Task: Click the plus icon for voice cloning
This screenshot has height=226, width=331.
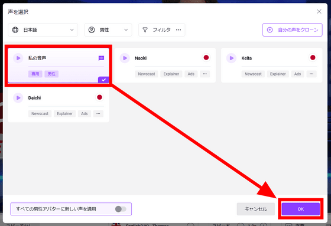Action: (270, 30)
